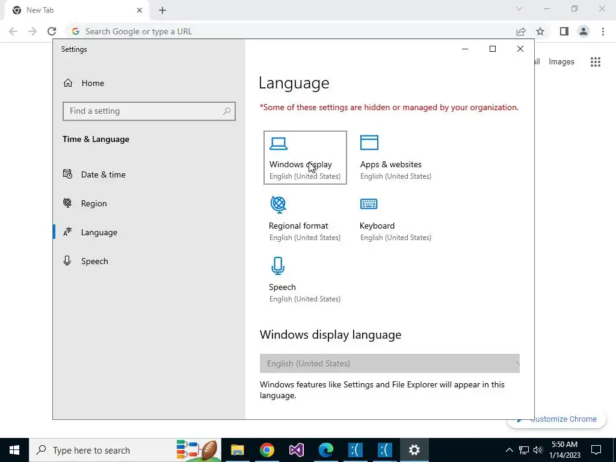Screen dimensions: 616x462
Task: Click the share page icon in Chrome
Action: 521,31
